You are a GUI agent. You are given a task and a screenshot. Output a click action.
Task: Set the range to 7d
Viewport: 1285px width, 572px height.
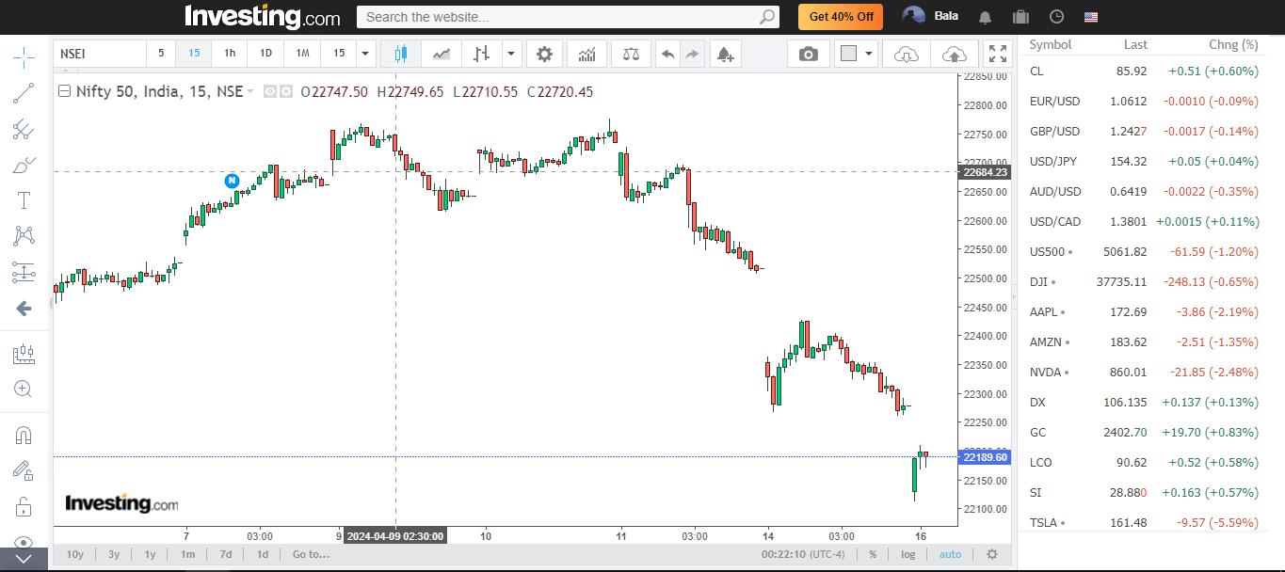226,554
